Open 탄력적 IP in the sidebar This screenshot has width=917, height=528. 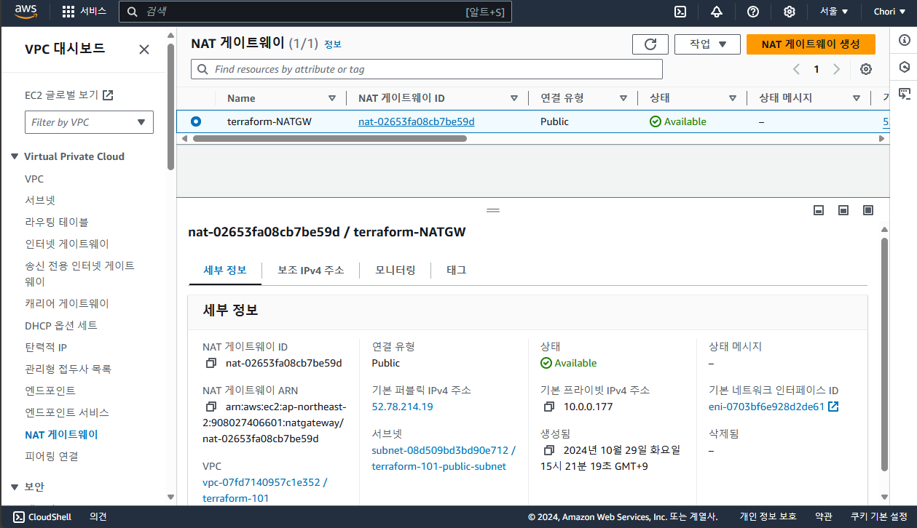pyautogui.click(x=46, y=347)
